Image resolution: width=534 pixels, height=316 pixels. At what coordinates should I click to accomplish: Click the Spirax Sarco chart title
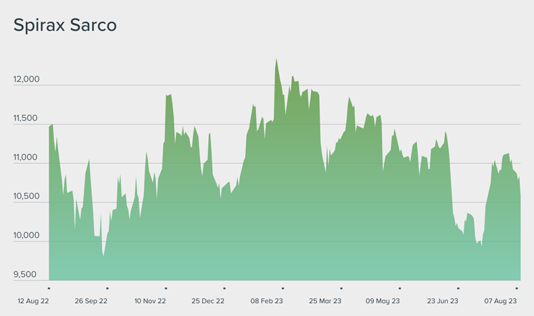65,26
